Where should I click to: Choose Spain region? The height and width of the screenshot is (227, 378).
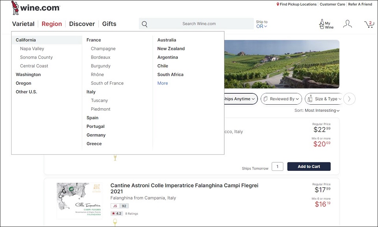click(92, 118)
